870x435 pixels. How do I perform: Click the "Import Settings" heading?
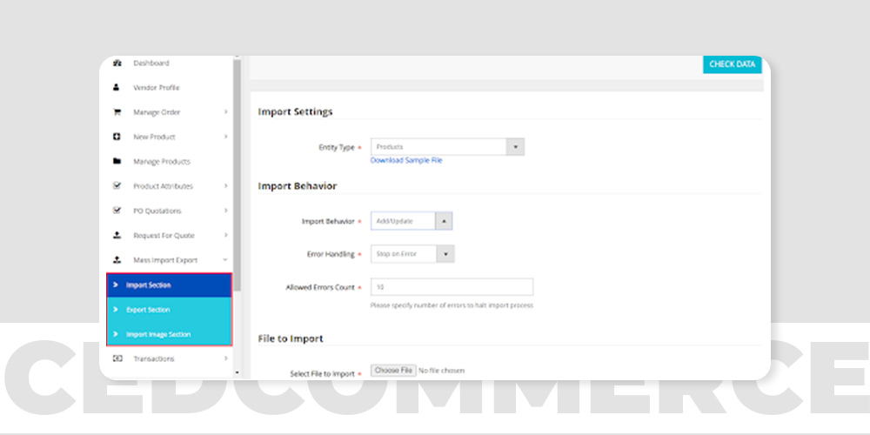(295, 112)
